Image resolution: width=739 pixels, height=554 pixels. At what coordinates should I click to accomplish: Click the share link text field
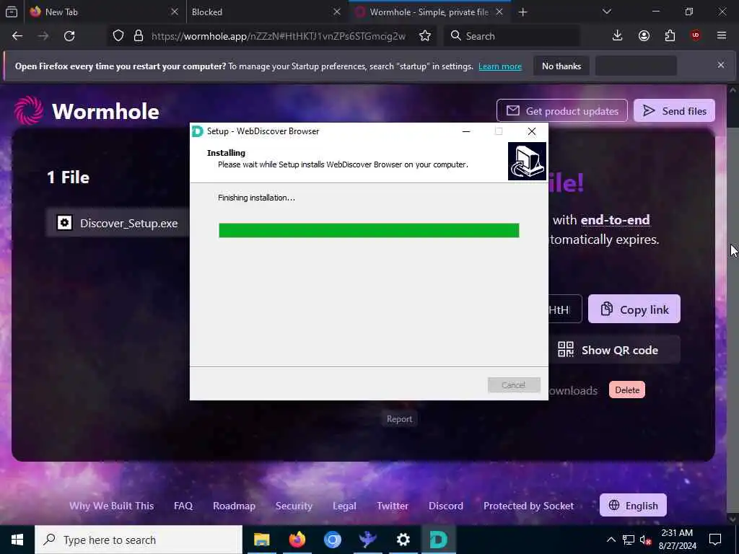pos(564,309)
